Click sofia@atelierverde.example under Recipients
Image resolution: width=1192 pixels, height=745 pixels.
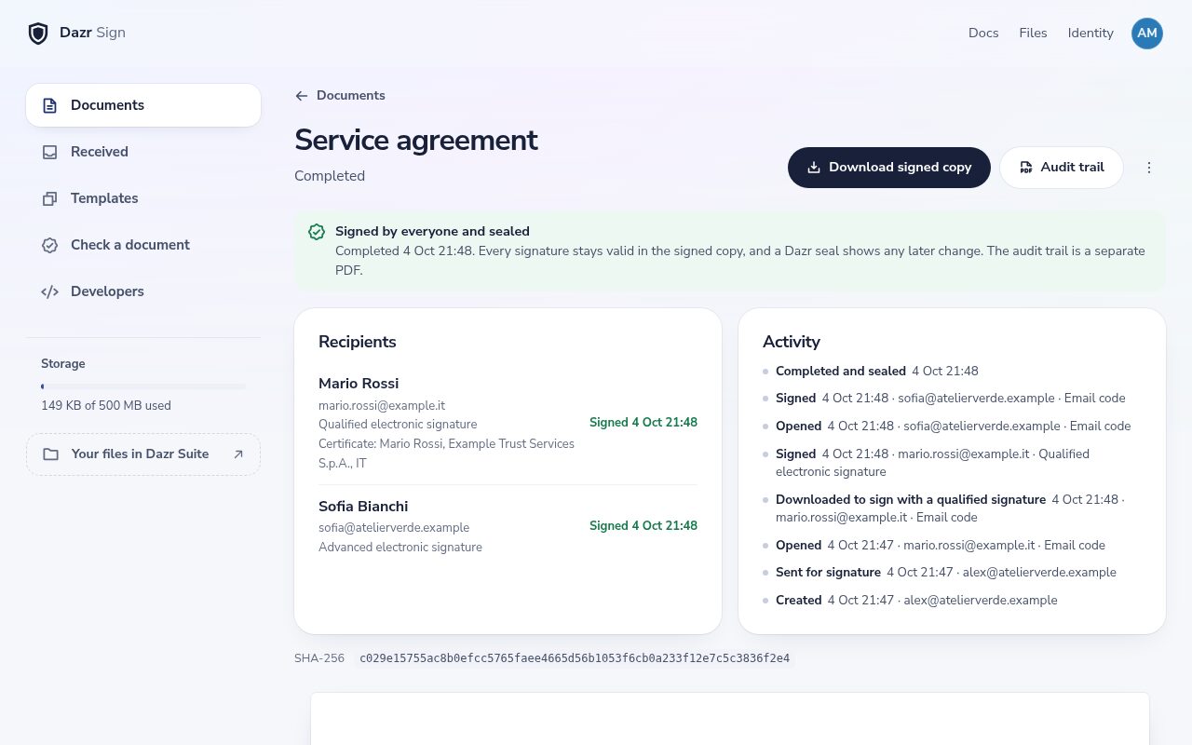click(x=394, y=528)
